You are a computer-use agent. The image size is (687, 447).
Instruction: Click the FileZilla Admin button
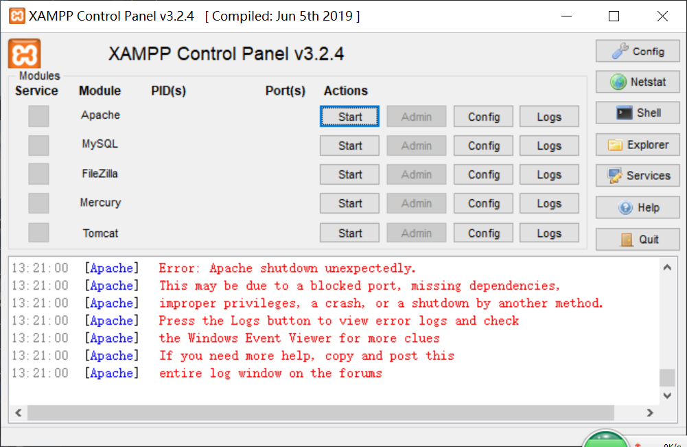click(x=416, y=174)
